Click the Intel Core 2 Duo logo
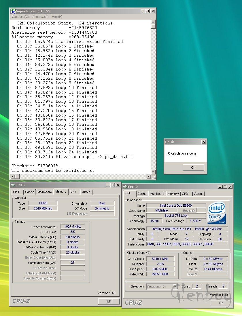 (217, 213)
